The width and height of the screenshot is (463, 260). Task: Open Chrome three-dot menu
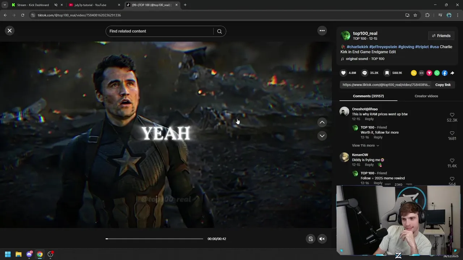click(x=458, y=15)
